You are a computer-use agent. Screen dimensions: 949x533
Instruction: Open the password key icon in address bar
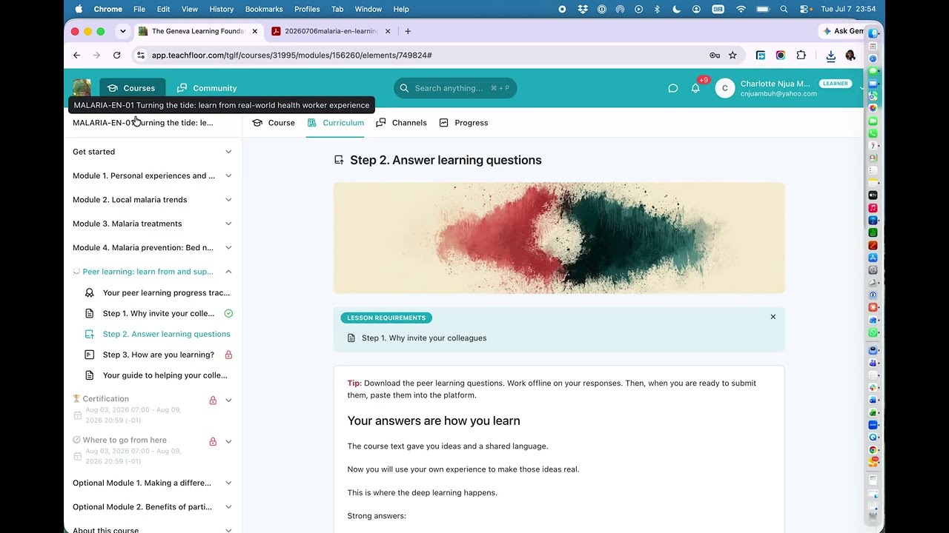[715, 55]
